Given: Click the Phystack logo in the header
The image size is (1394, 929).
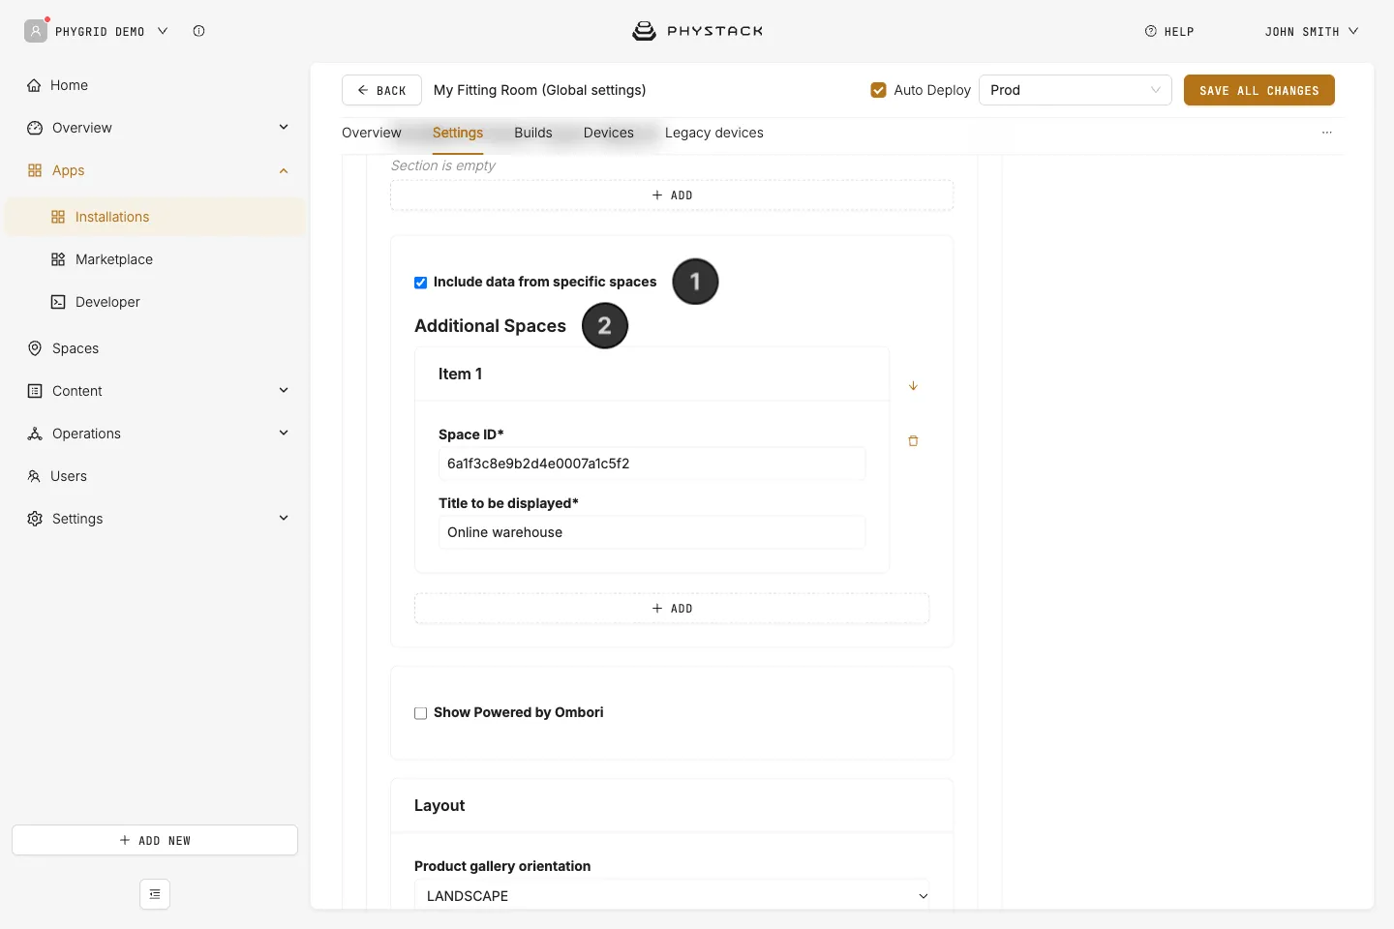Looking at the screenshot, I should (697, 31).
